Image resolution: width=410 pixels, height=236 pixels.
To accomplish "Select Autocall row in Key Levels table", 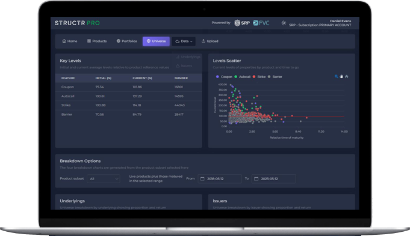I will 129,96.
